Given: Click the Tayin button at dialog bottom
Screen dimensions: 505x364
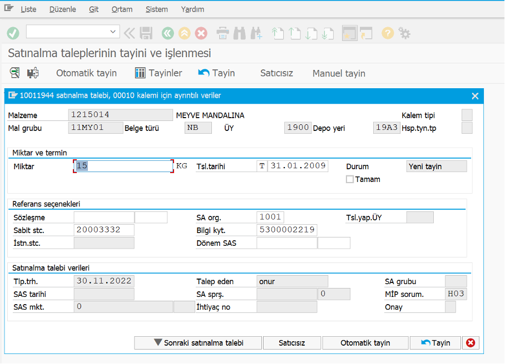Looking at the screenshot, I should (x=435, y=343).
